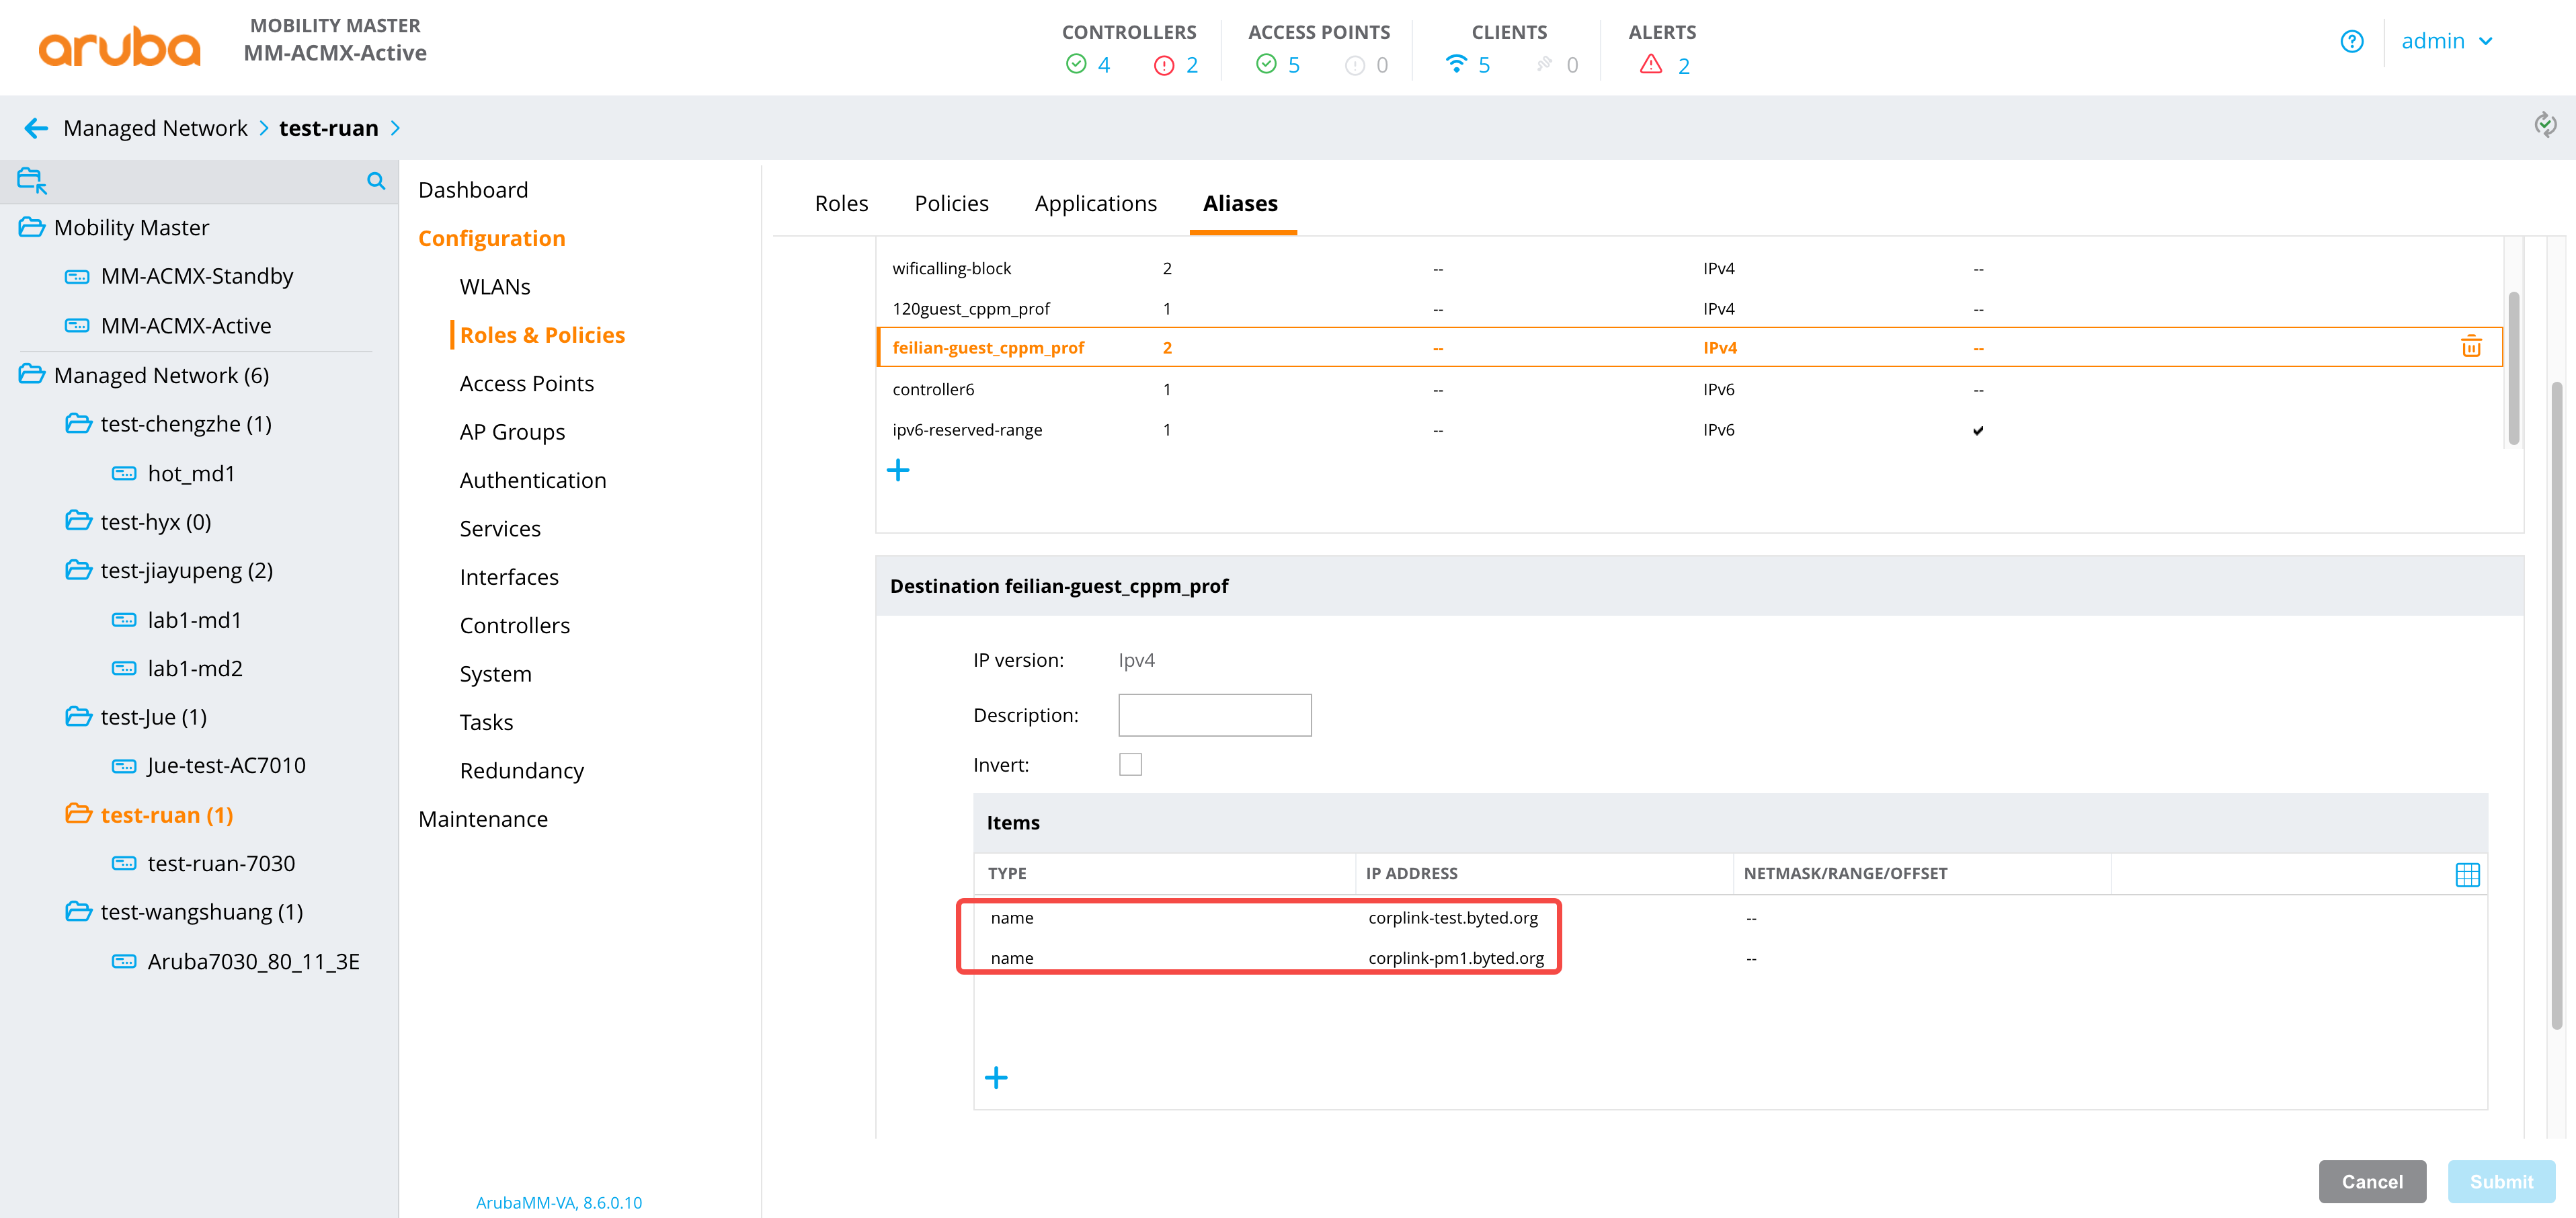Click the main page vertical scrollbar
Screen dimensions: 2576x1218
2556,705
